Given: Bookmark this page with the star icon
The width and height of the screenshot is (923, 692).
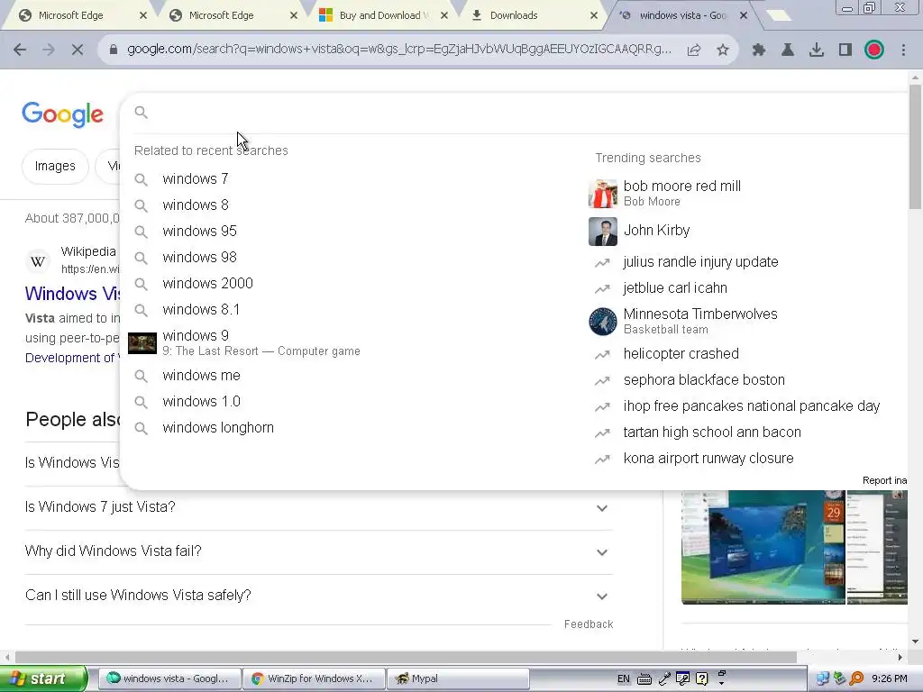Looking at the screenshot, I should pos(722,50).
